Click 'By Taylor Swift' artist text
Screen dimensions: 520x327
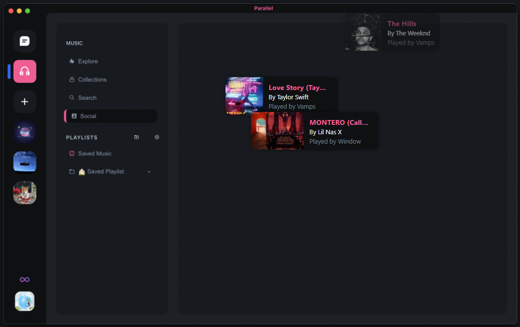(x=289, y=97)
